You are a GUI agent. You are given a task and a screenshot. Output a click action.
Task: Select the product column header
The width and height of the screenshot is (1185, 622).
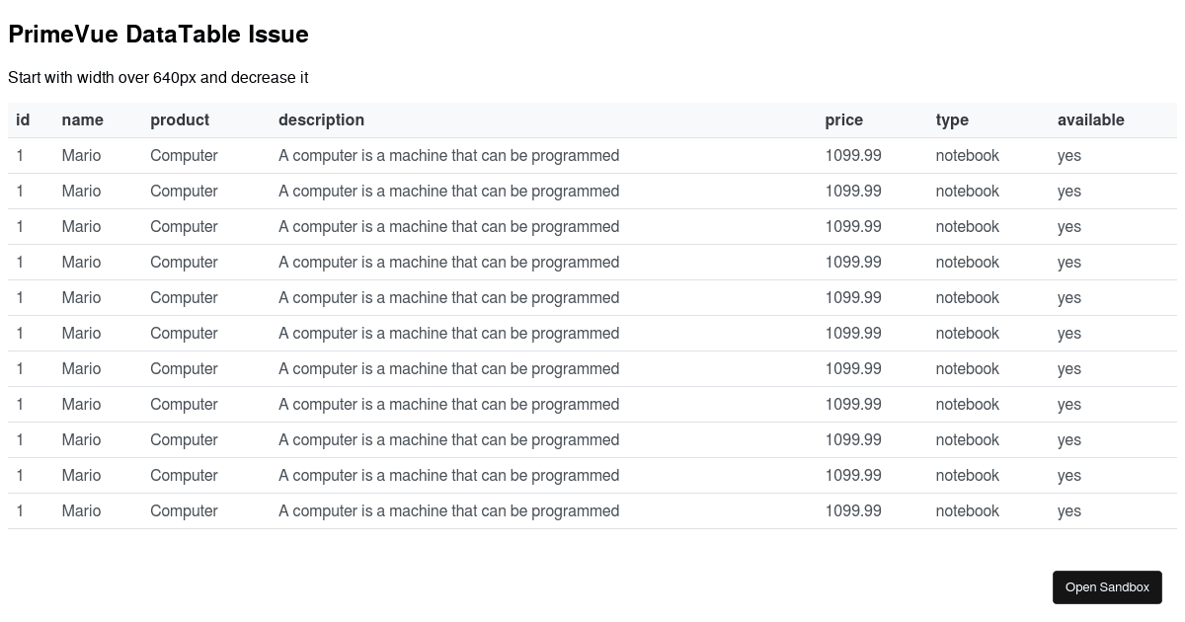pyautogui.click(x=180, y=119)
